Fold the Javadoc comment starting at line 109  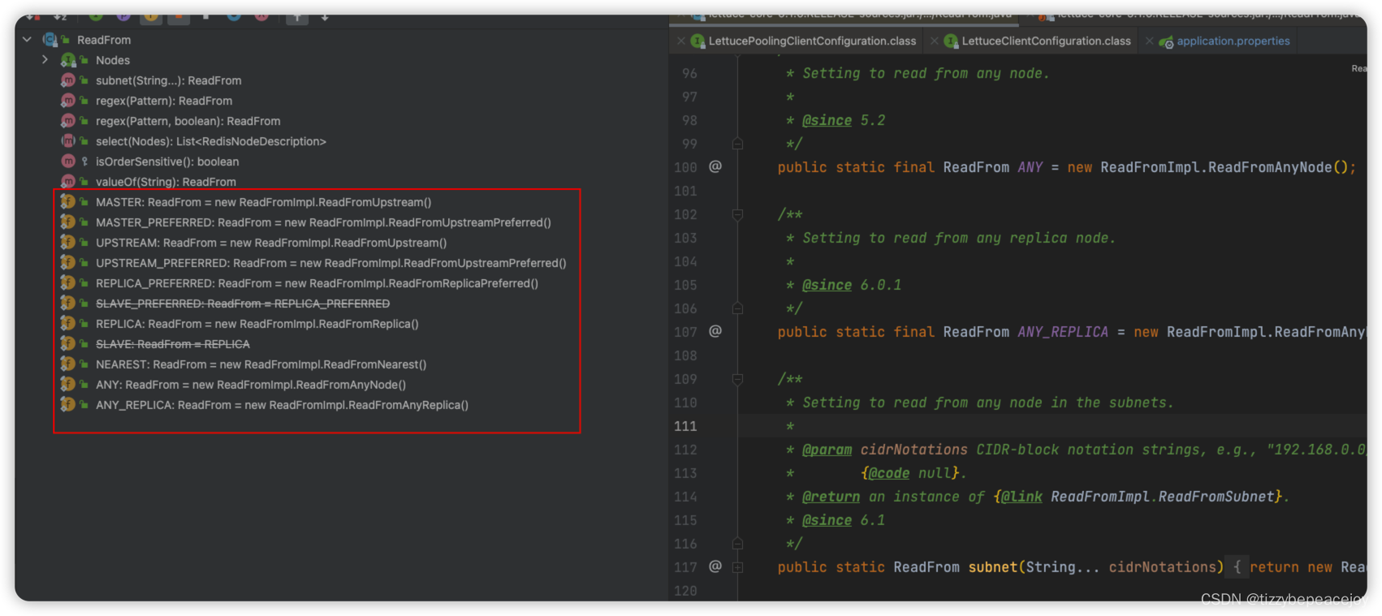click(737, 379)
